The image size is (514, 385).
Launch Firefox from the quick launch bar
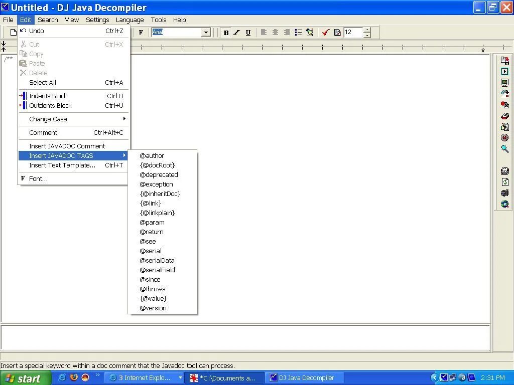coord(74,377)
